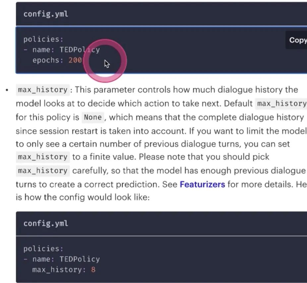Click the 'epochs:' key in first block

48,60
